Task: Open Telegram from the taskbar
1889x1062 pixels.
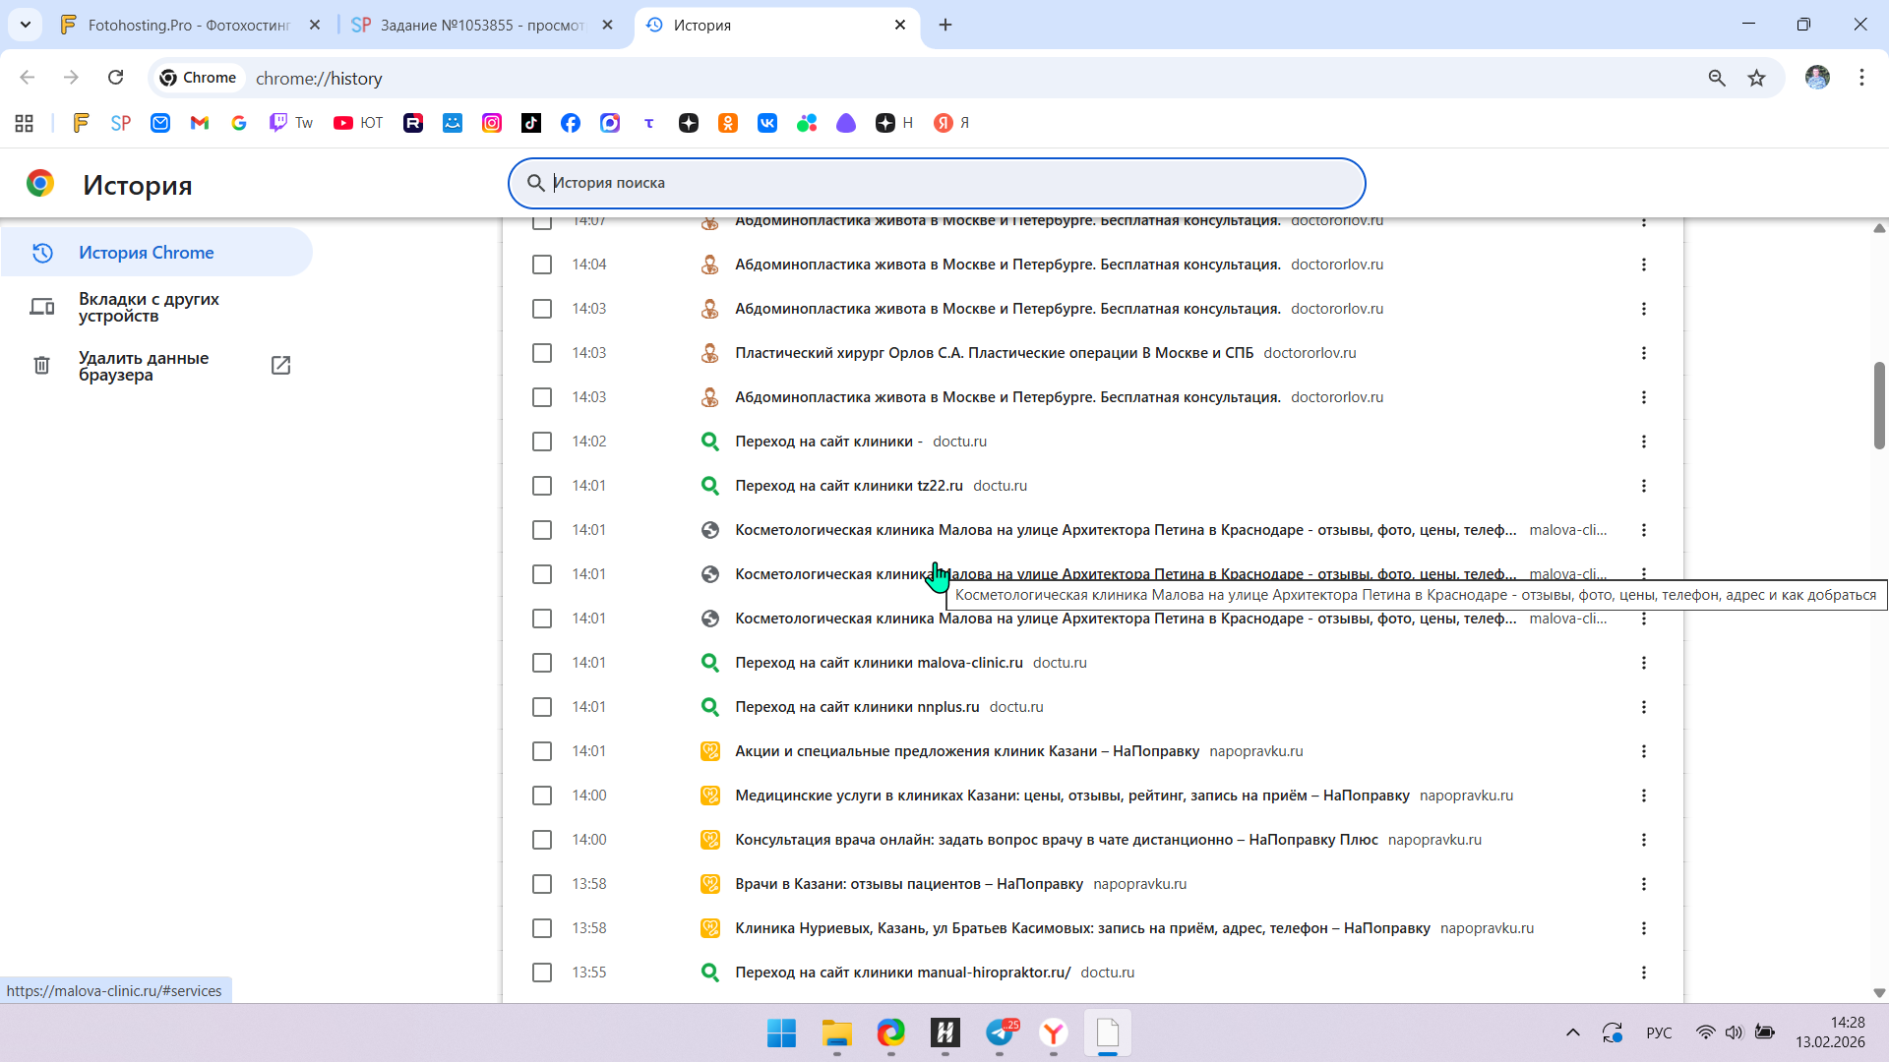Action: click(1000, 1032)
